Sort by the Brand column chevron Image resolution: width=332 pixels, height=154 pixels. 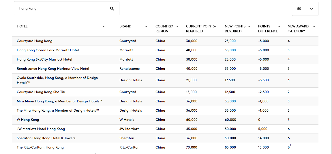pyautogui.click(x=146, y=26)
